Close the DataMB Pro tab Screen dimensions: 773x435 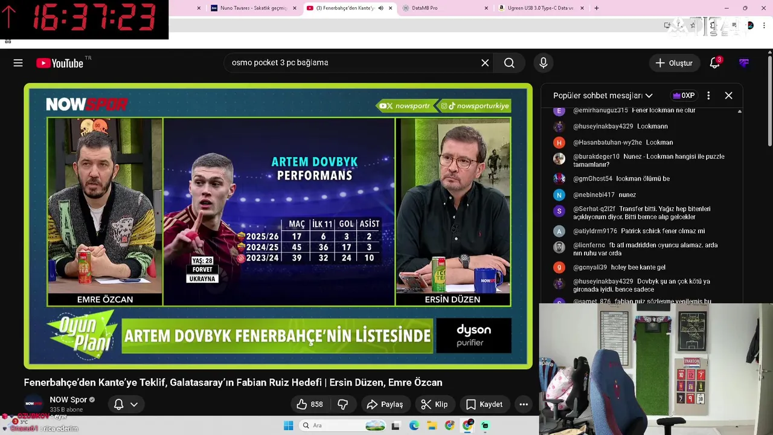click(486, 8)
